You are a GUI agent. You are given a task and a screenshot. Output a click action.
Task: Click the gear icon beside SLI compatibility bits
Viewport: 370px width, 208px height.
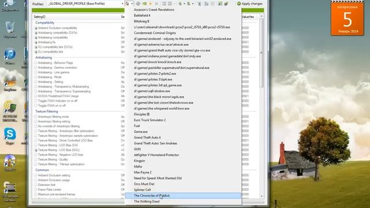point(36,51)
